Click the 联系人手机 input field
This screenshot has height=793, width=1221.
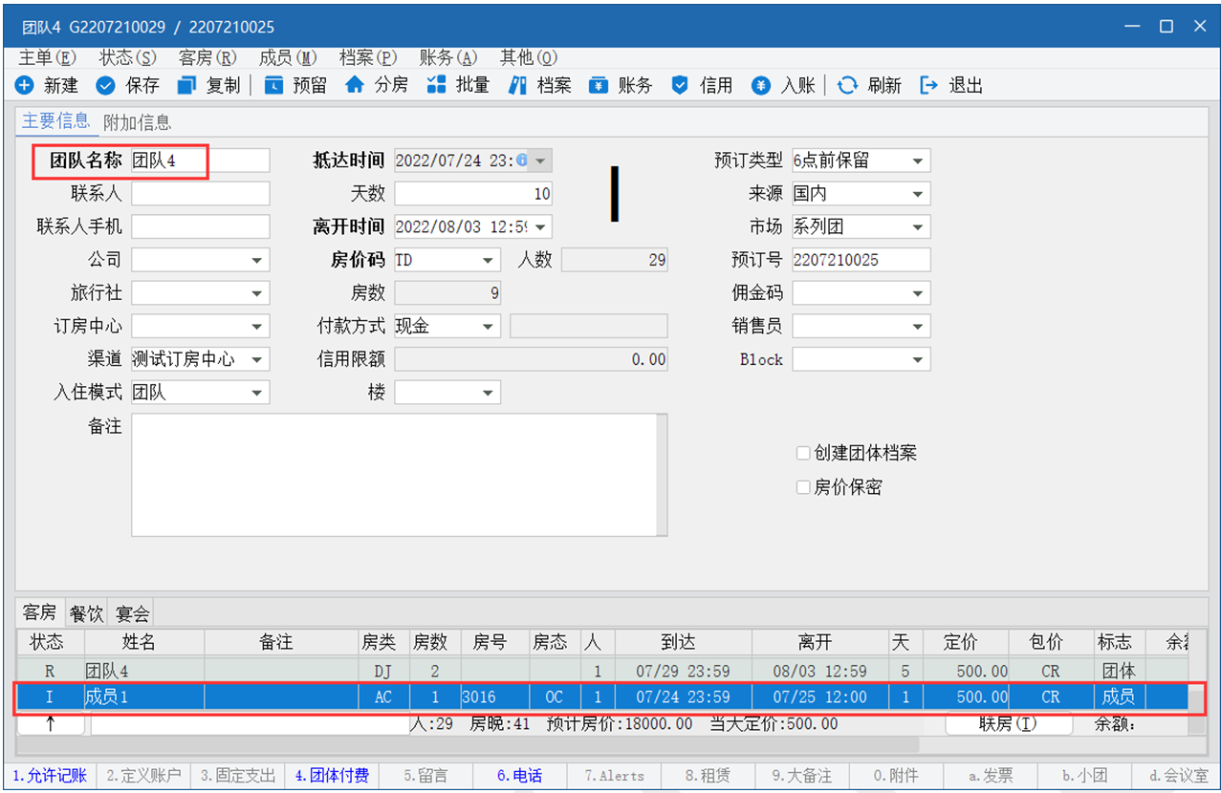click(x=200, y=226)
